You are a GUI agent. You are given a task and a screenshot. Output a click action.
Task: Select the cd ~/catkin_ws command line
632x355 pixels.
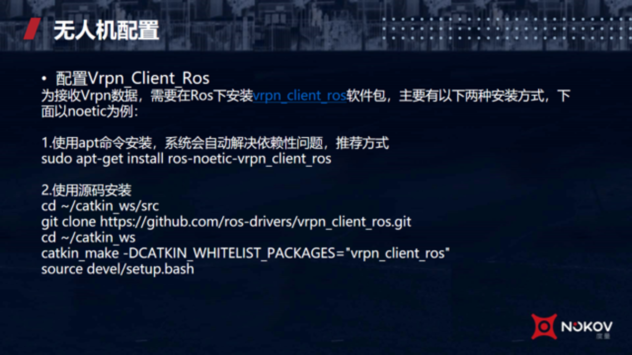tap(88, 238)
